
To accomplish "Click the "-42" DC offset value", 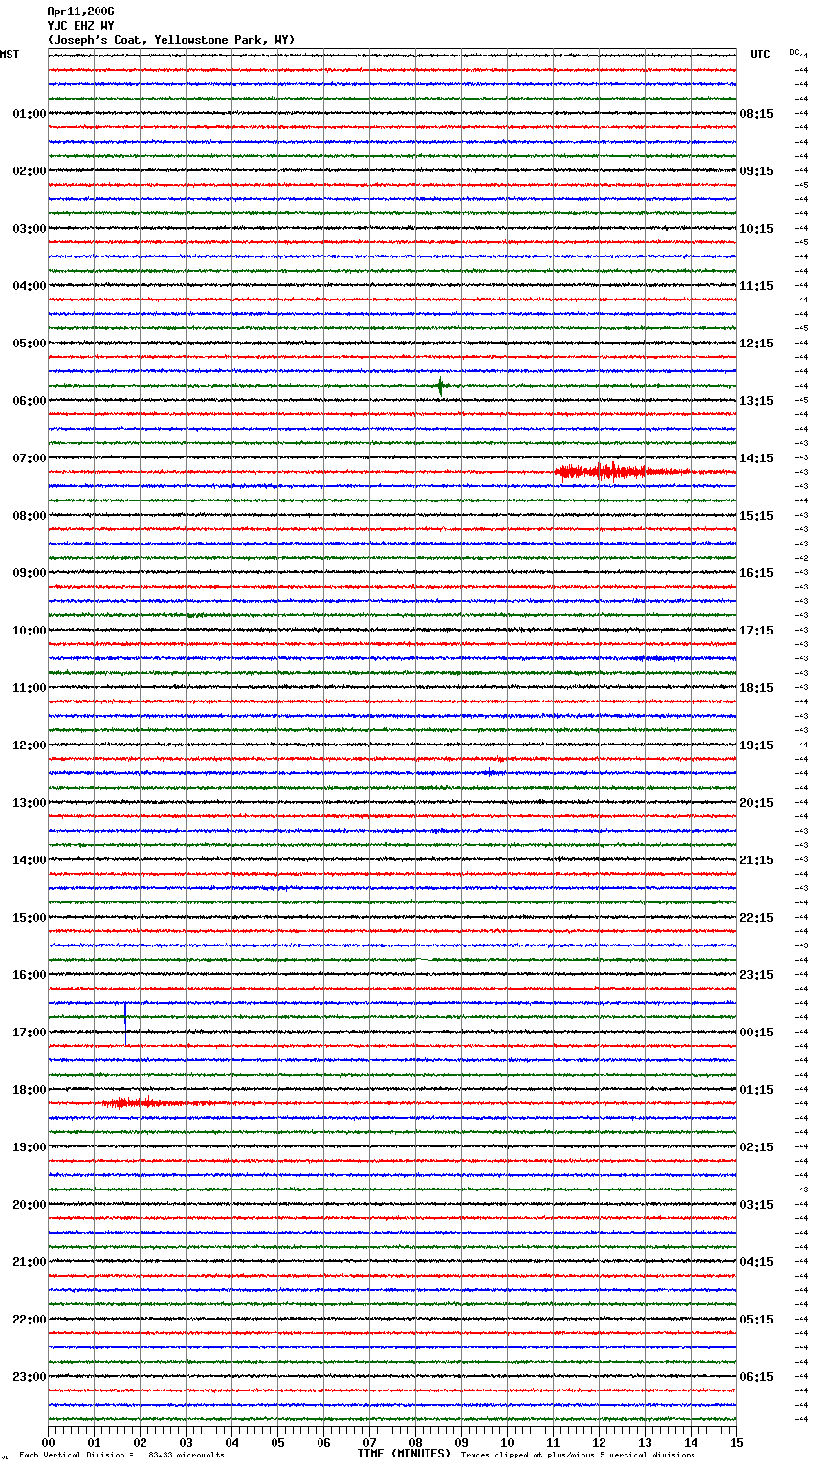I will coord(802,558).
